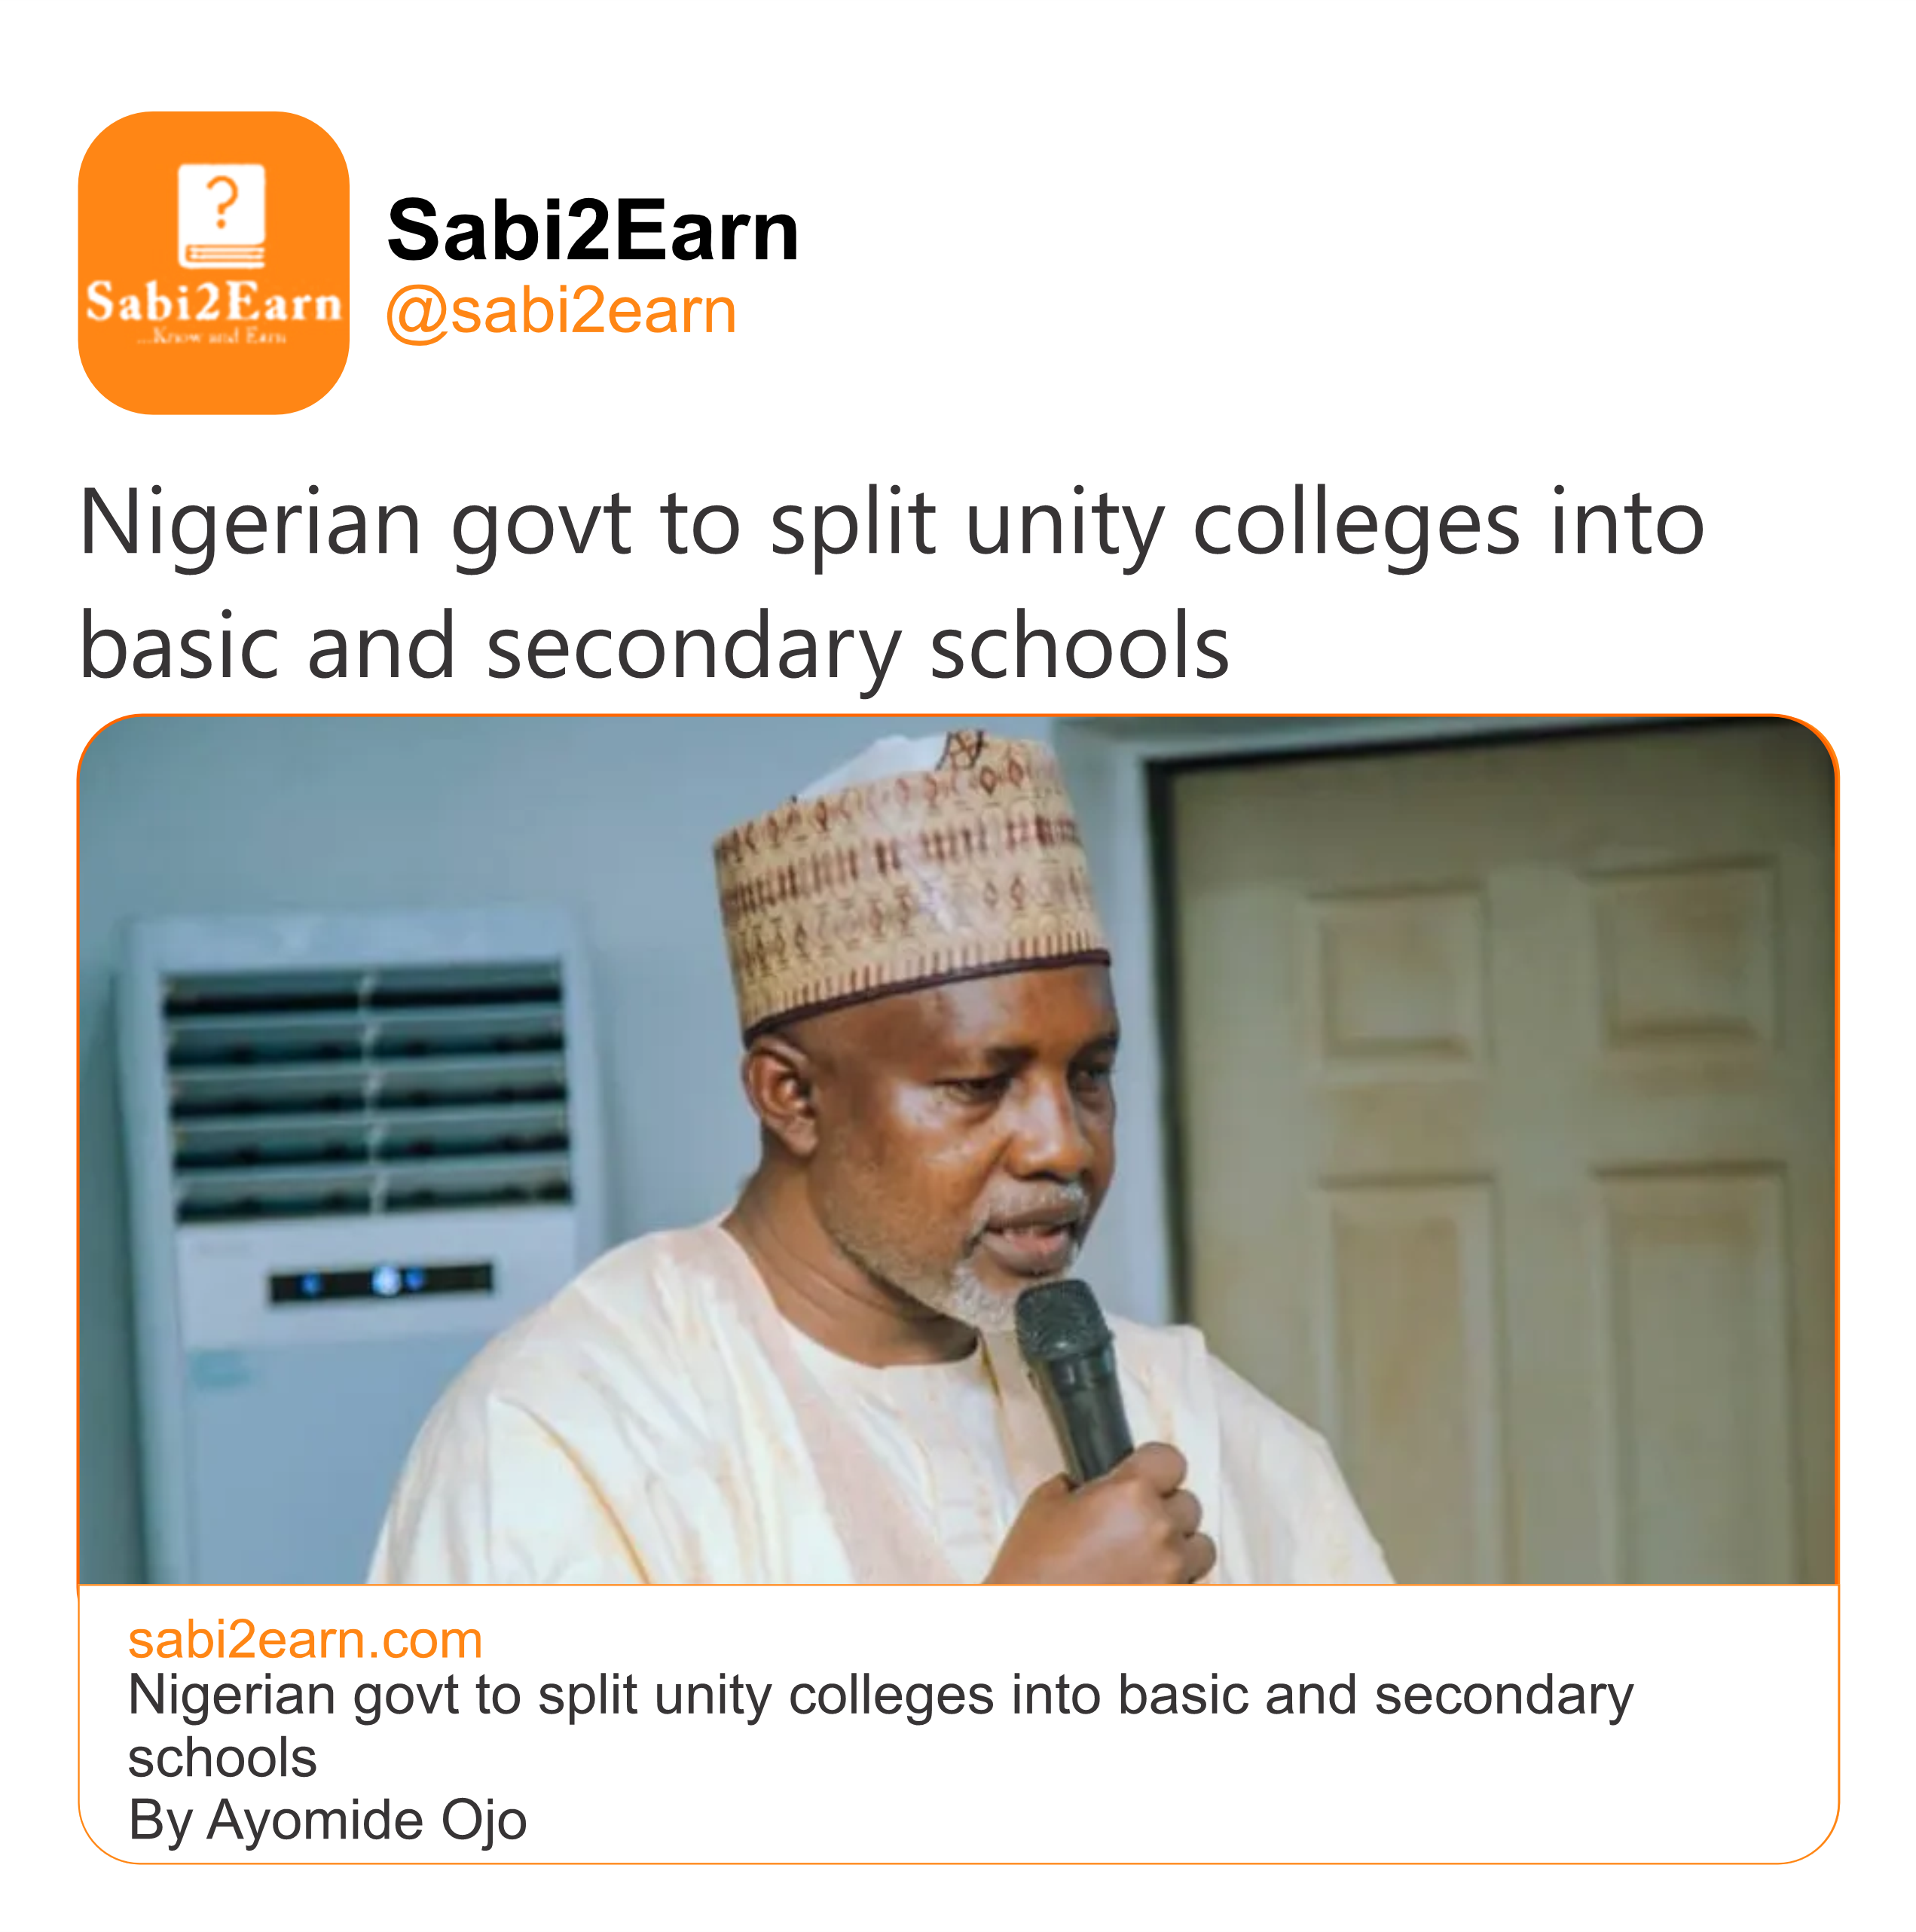Click the 'Know and Earn' tagline in the logo

point(212,337)
